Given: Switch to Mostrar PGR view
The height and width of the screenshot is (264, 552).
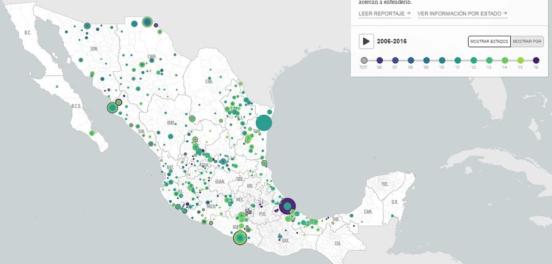Looking at the screenshot, I should (527, 41).
